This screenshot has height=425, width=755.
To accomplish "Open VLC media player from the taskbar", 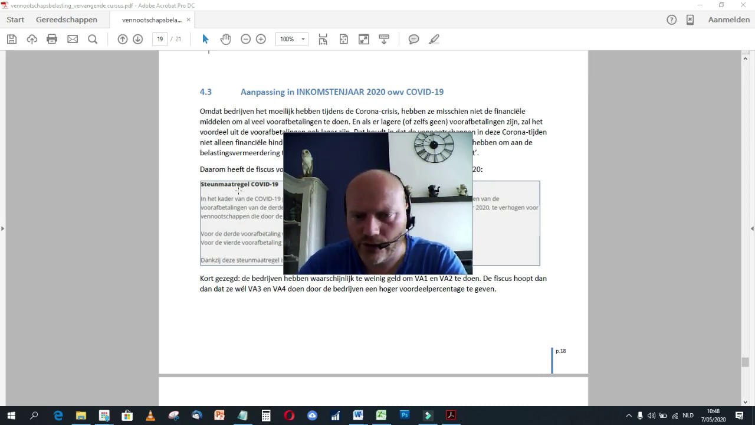I will pos(150,416).
